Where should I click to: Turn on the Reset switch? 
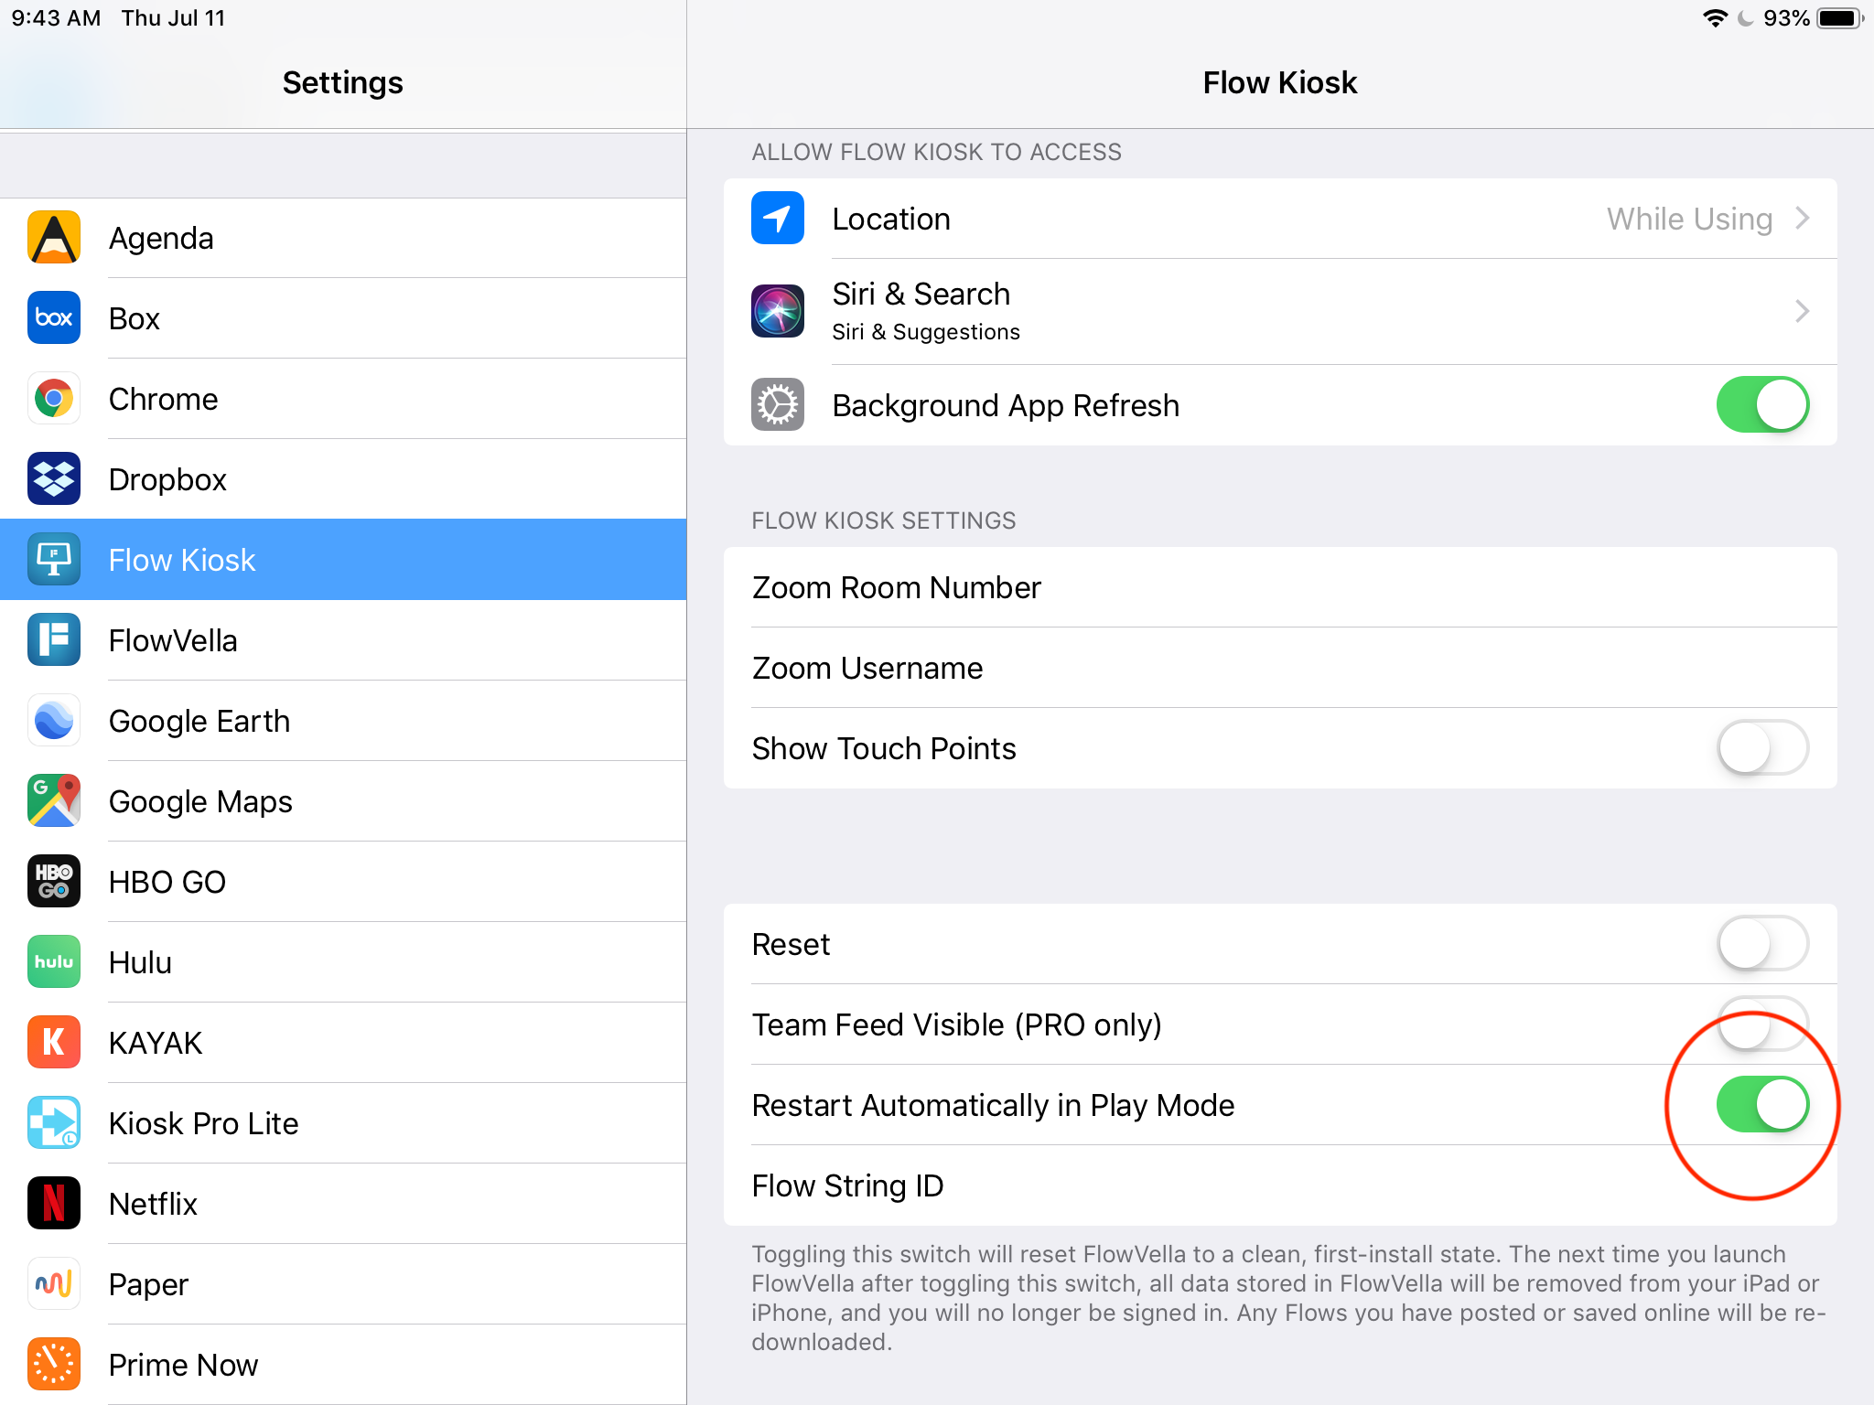point(1762,944)
